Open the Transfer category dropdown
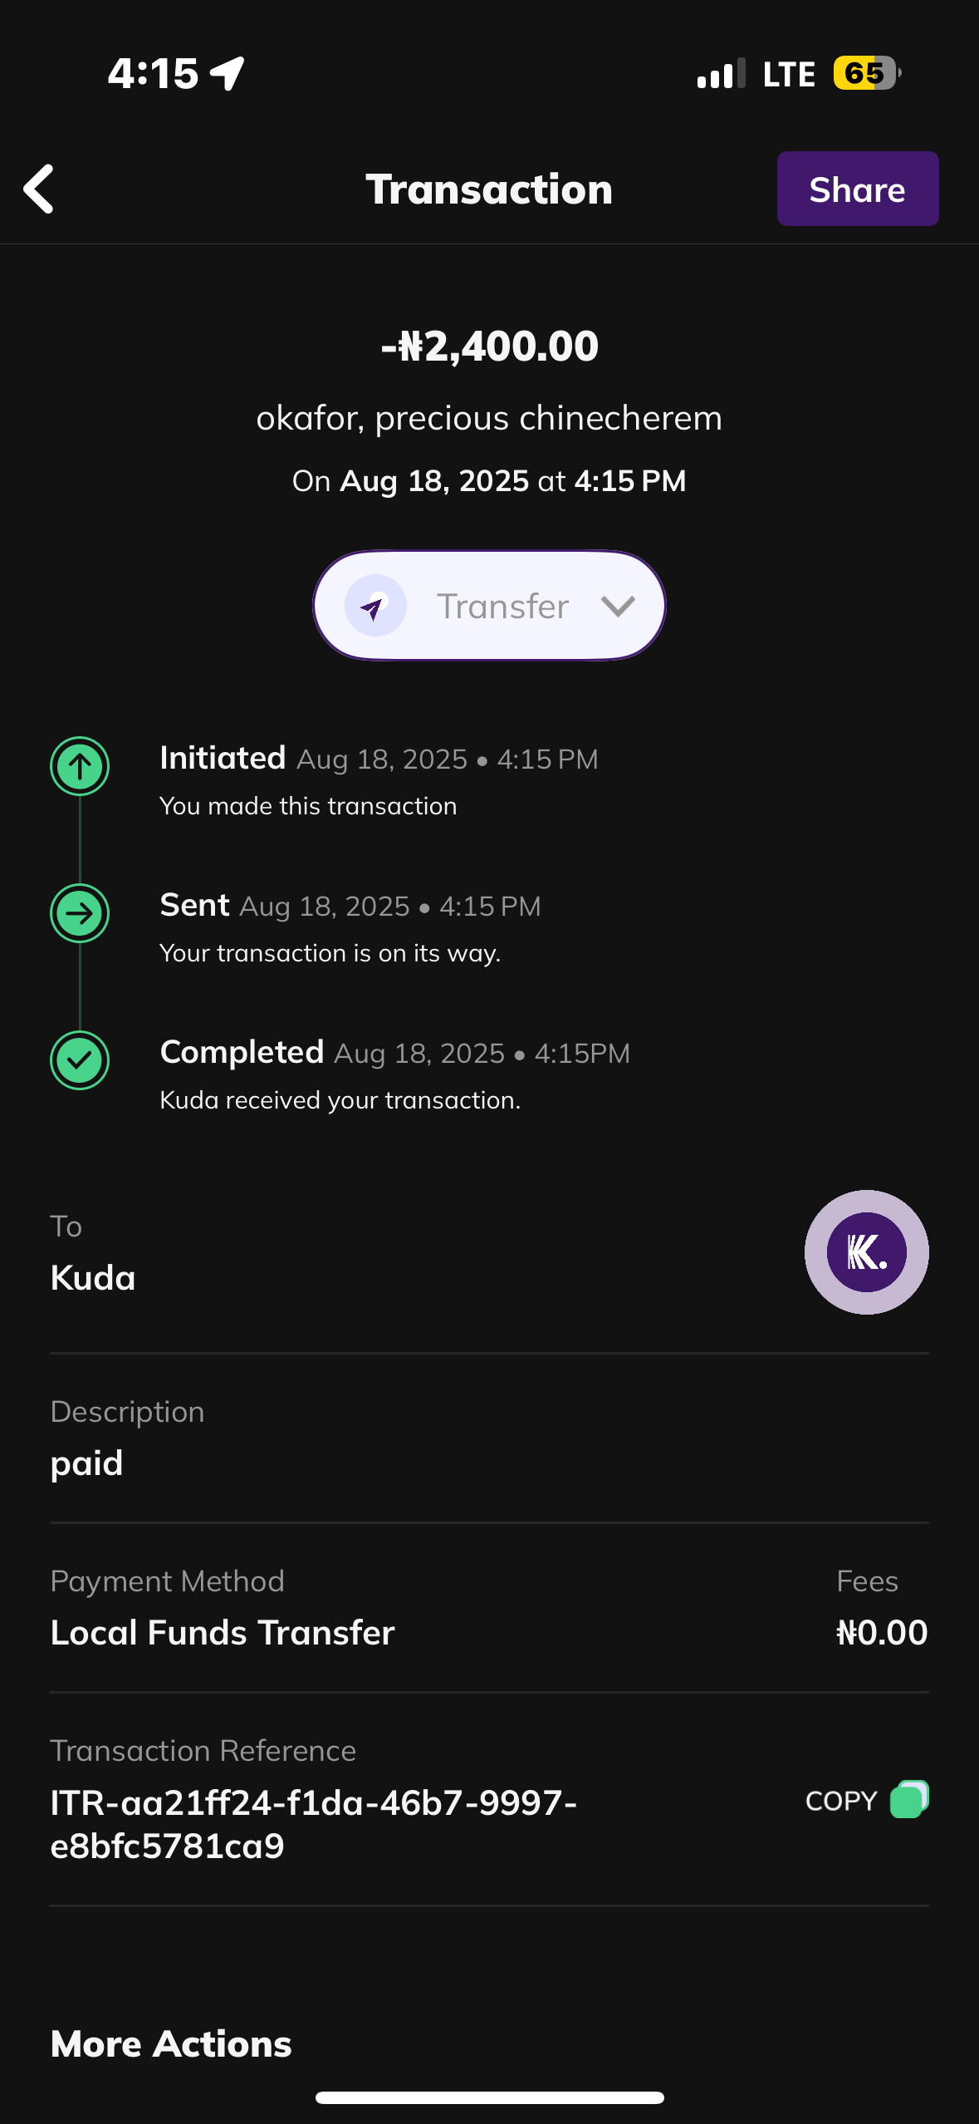The image size is (979, 2124). 489,606
